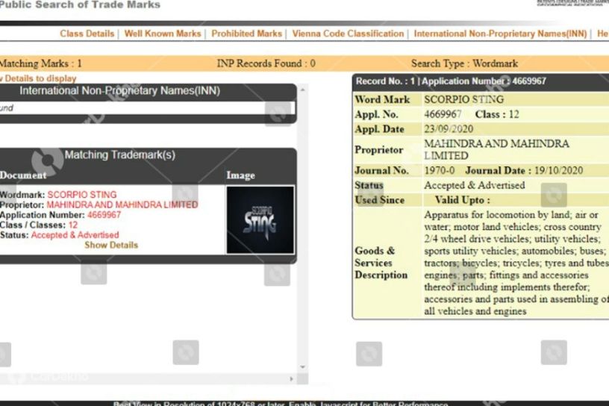The width and height of the screenshot is (609, 406).
Task: Open Vienna Code Classification
Action: [348, 34]
